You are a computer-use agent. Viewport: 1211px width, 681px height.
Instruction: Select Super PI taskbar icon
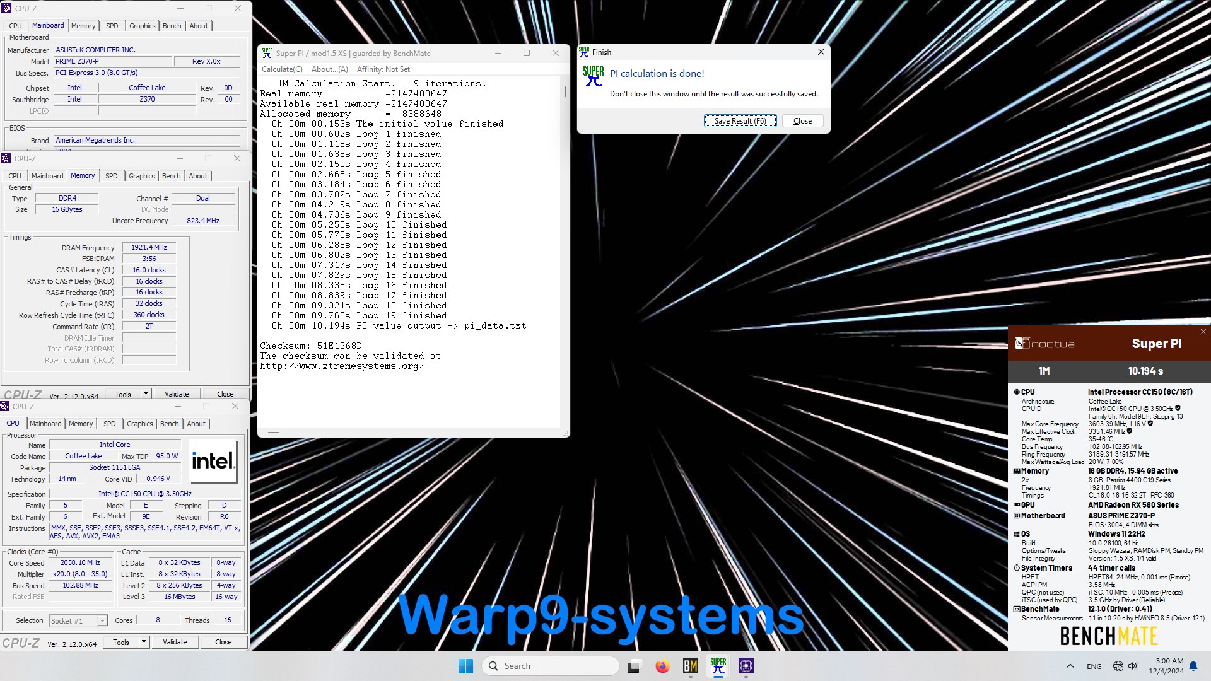pos(718,666)
